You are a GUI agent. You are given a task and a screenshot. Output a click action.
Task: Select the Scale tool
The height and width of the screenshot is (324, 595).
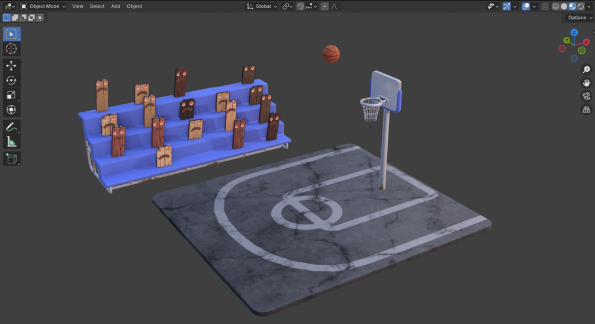tap(11, 95)
